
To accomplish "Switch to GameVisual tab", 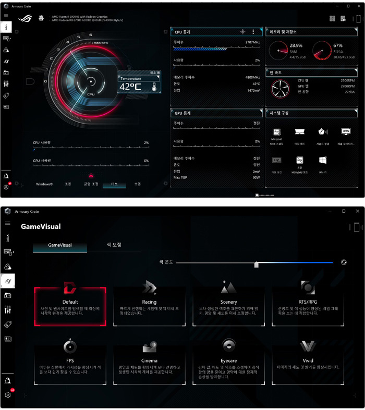I will coord(60,245).
